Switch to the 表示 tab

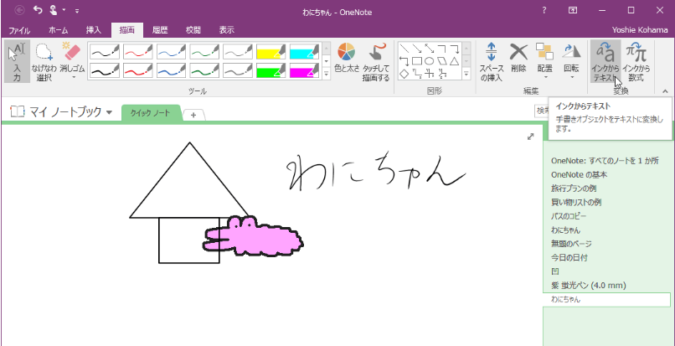pyautogui.click(x=227, y=30)
